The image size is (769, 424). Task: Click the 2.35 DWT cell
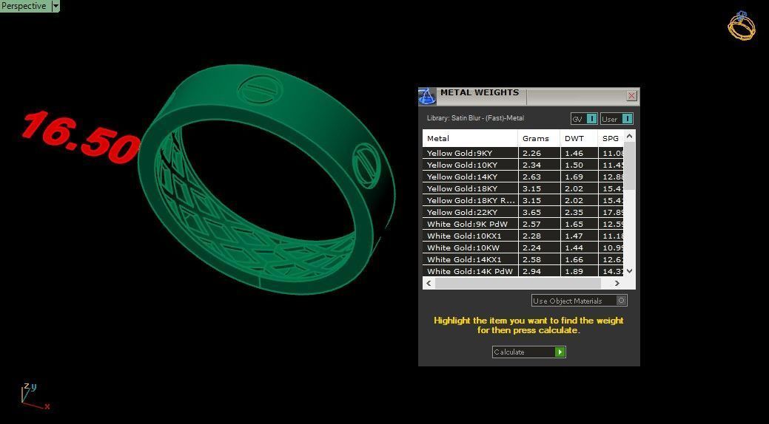(579, 212)
